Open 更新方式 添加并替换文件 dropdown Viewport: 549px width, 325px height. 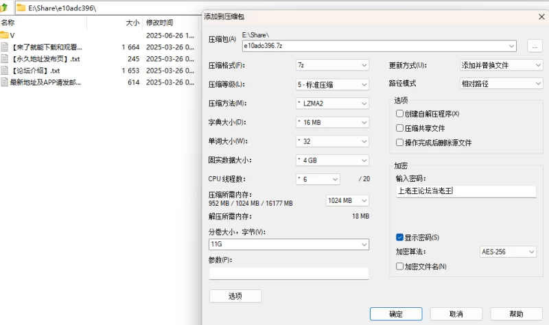point(502,65)
